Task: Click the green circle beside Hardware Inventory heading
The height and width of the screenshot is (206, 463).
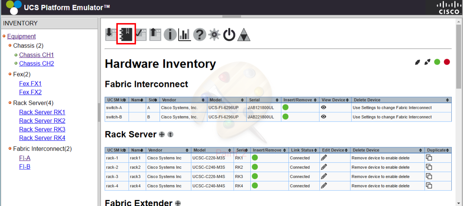Action: click(x=437, y=62)
